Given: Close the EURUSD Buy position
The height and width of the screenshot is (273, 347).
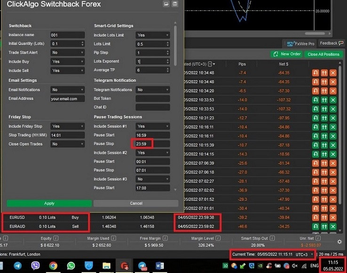Looking at the screenshot, I should pos(333,217).
